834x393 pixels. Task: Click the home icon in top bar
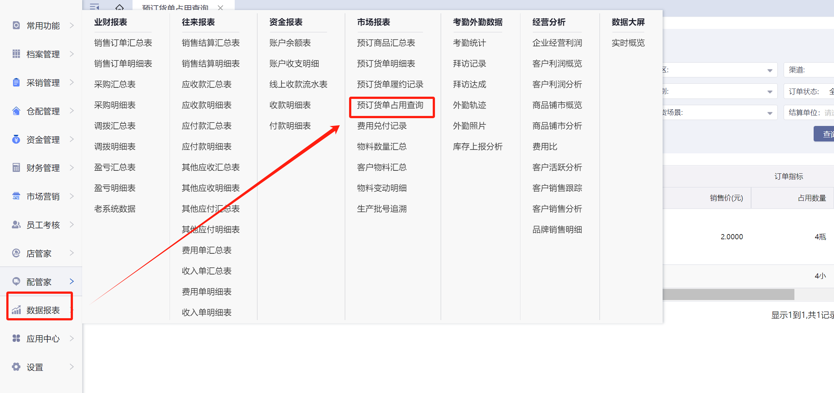click(119, 7)
